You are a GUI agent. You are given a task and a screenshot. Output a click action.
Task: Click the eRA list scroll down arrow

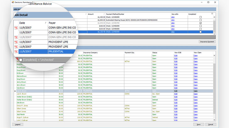(214, 34)
